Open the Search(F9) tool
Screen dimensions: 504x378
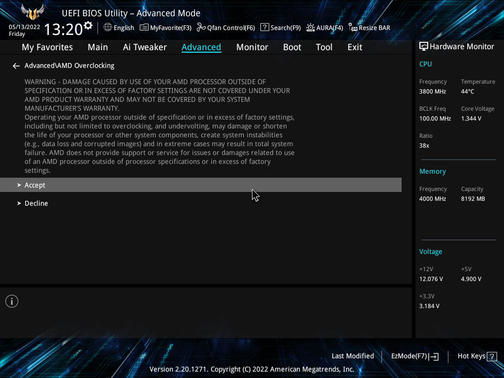click(x=281, y=28)
